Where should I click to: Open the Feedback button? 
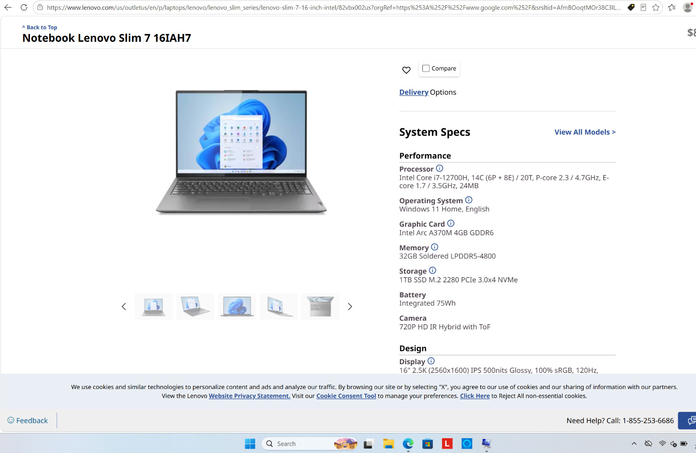(28, 420)
